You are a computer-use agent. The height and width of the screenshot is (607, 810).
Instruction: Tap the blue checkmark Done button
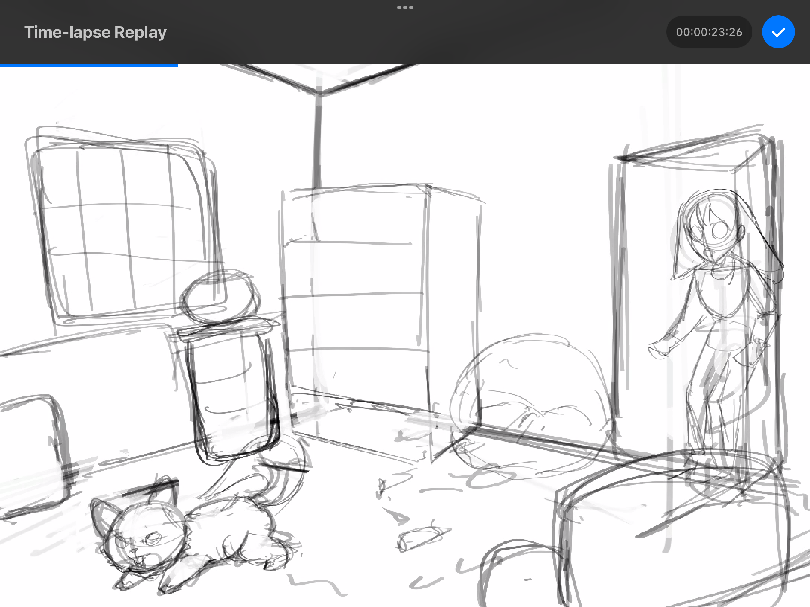[778, 32]
